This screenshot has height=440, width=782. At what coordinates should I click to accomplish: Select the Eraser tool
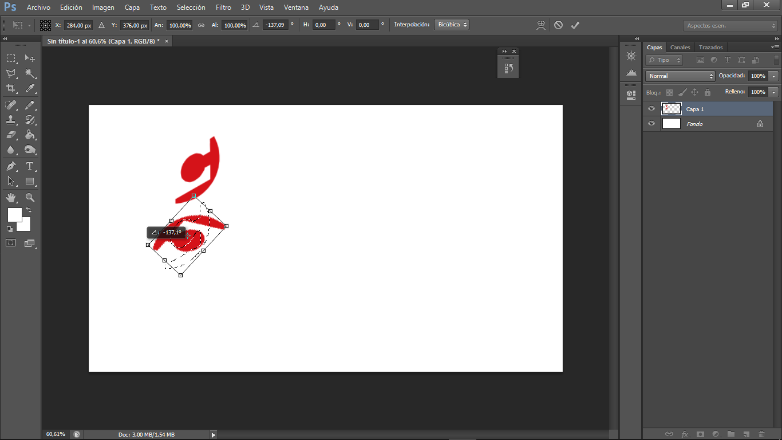coord(11,135)
